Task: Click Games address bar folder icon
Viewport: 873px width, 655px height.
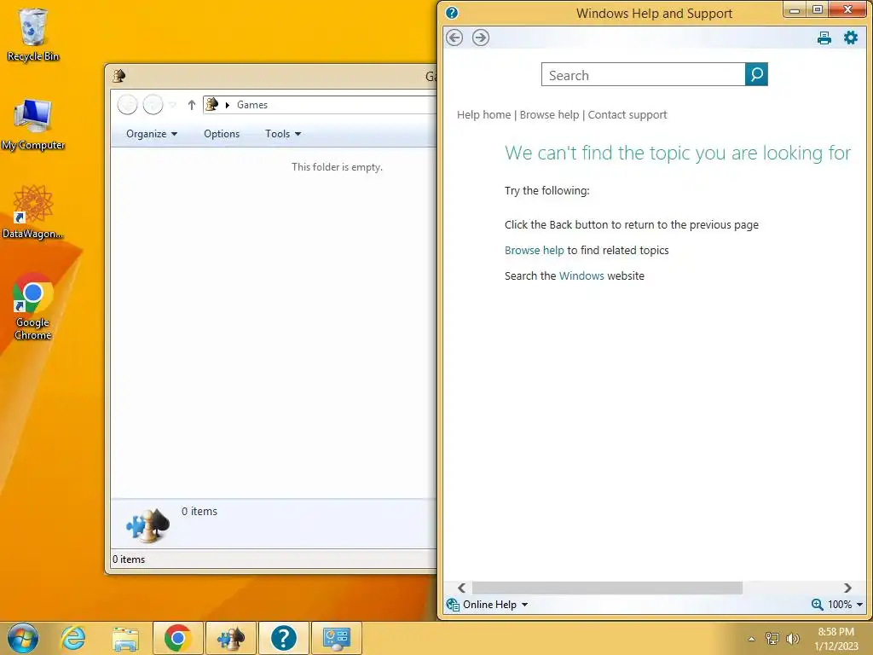Action: tap(212, 104)
